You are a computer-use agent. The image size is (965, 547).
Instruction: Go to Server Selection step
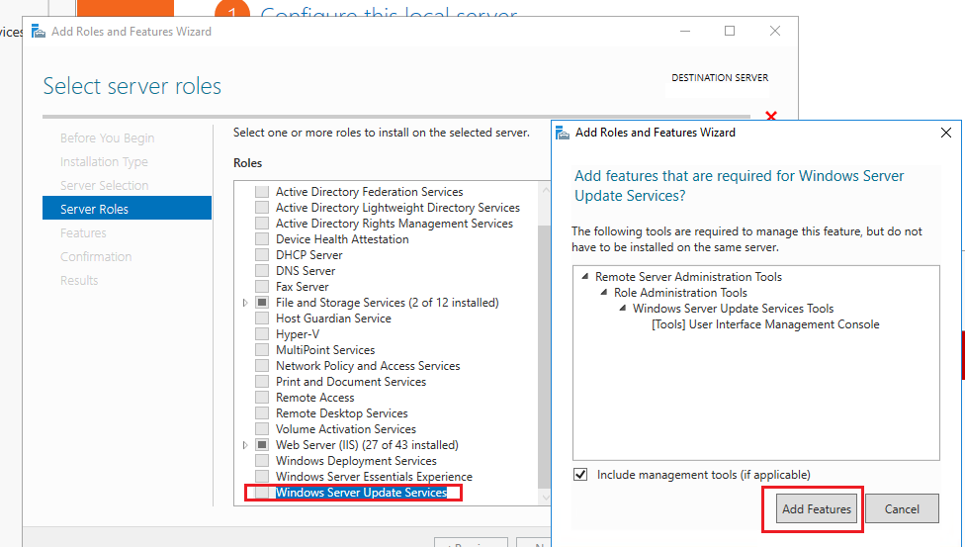click(104, 185)
